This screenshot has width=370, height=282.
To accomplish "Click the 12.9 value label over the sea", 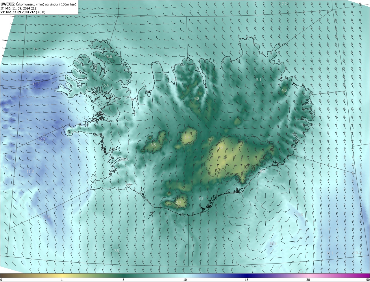I will pos(42,139).
